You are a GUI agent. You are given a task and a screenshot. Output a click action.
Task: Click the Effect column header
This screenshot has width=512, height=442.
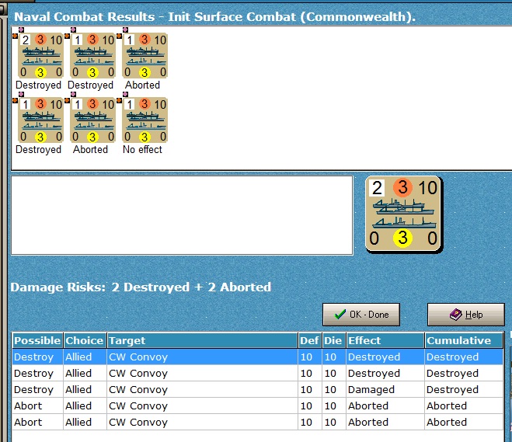point(385,340)
